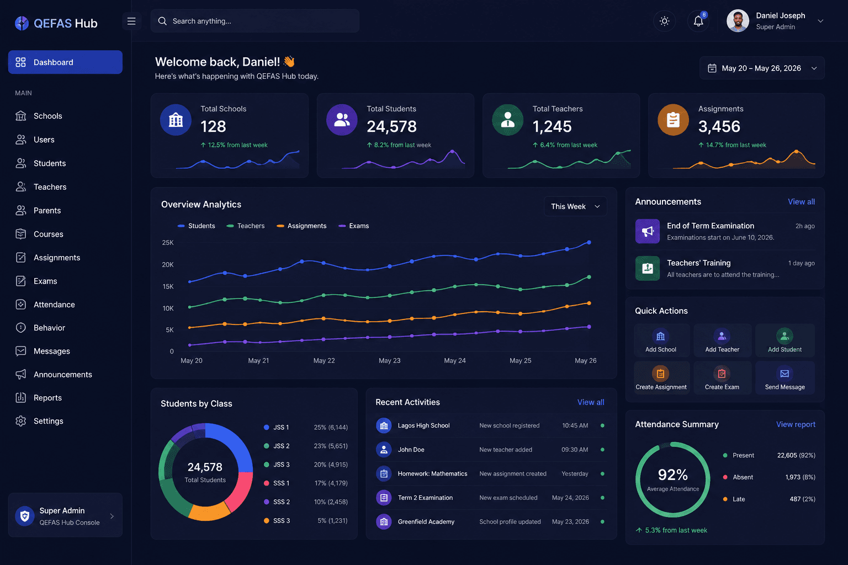The height and width of the screenshot is (565, 848).
Task: Focus the Search anything field
Action: [x=255, y=21]
